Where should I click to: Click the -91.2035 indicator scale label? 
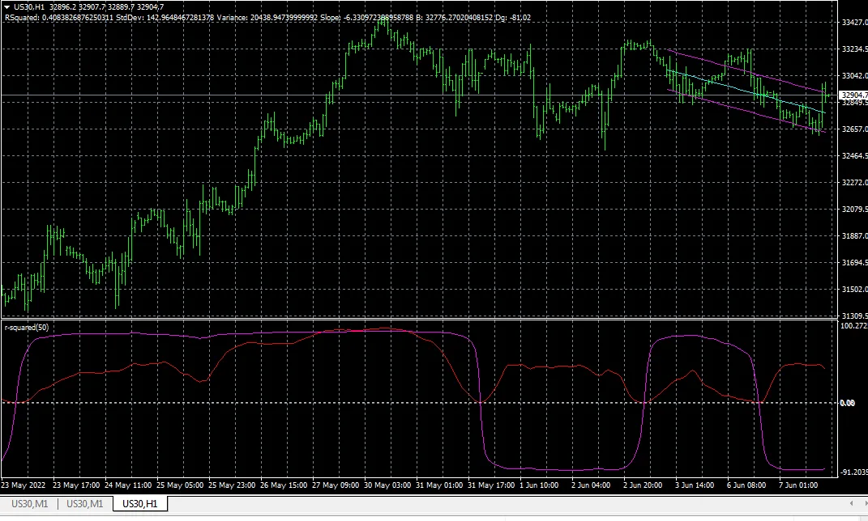(x=853, y=472)
